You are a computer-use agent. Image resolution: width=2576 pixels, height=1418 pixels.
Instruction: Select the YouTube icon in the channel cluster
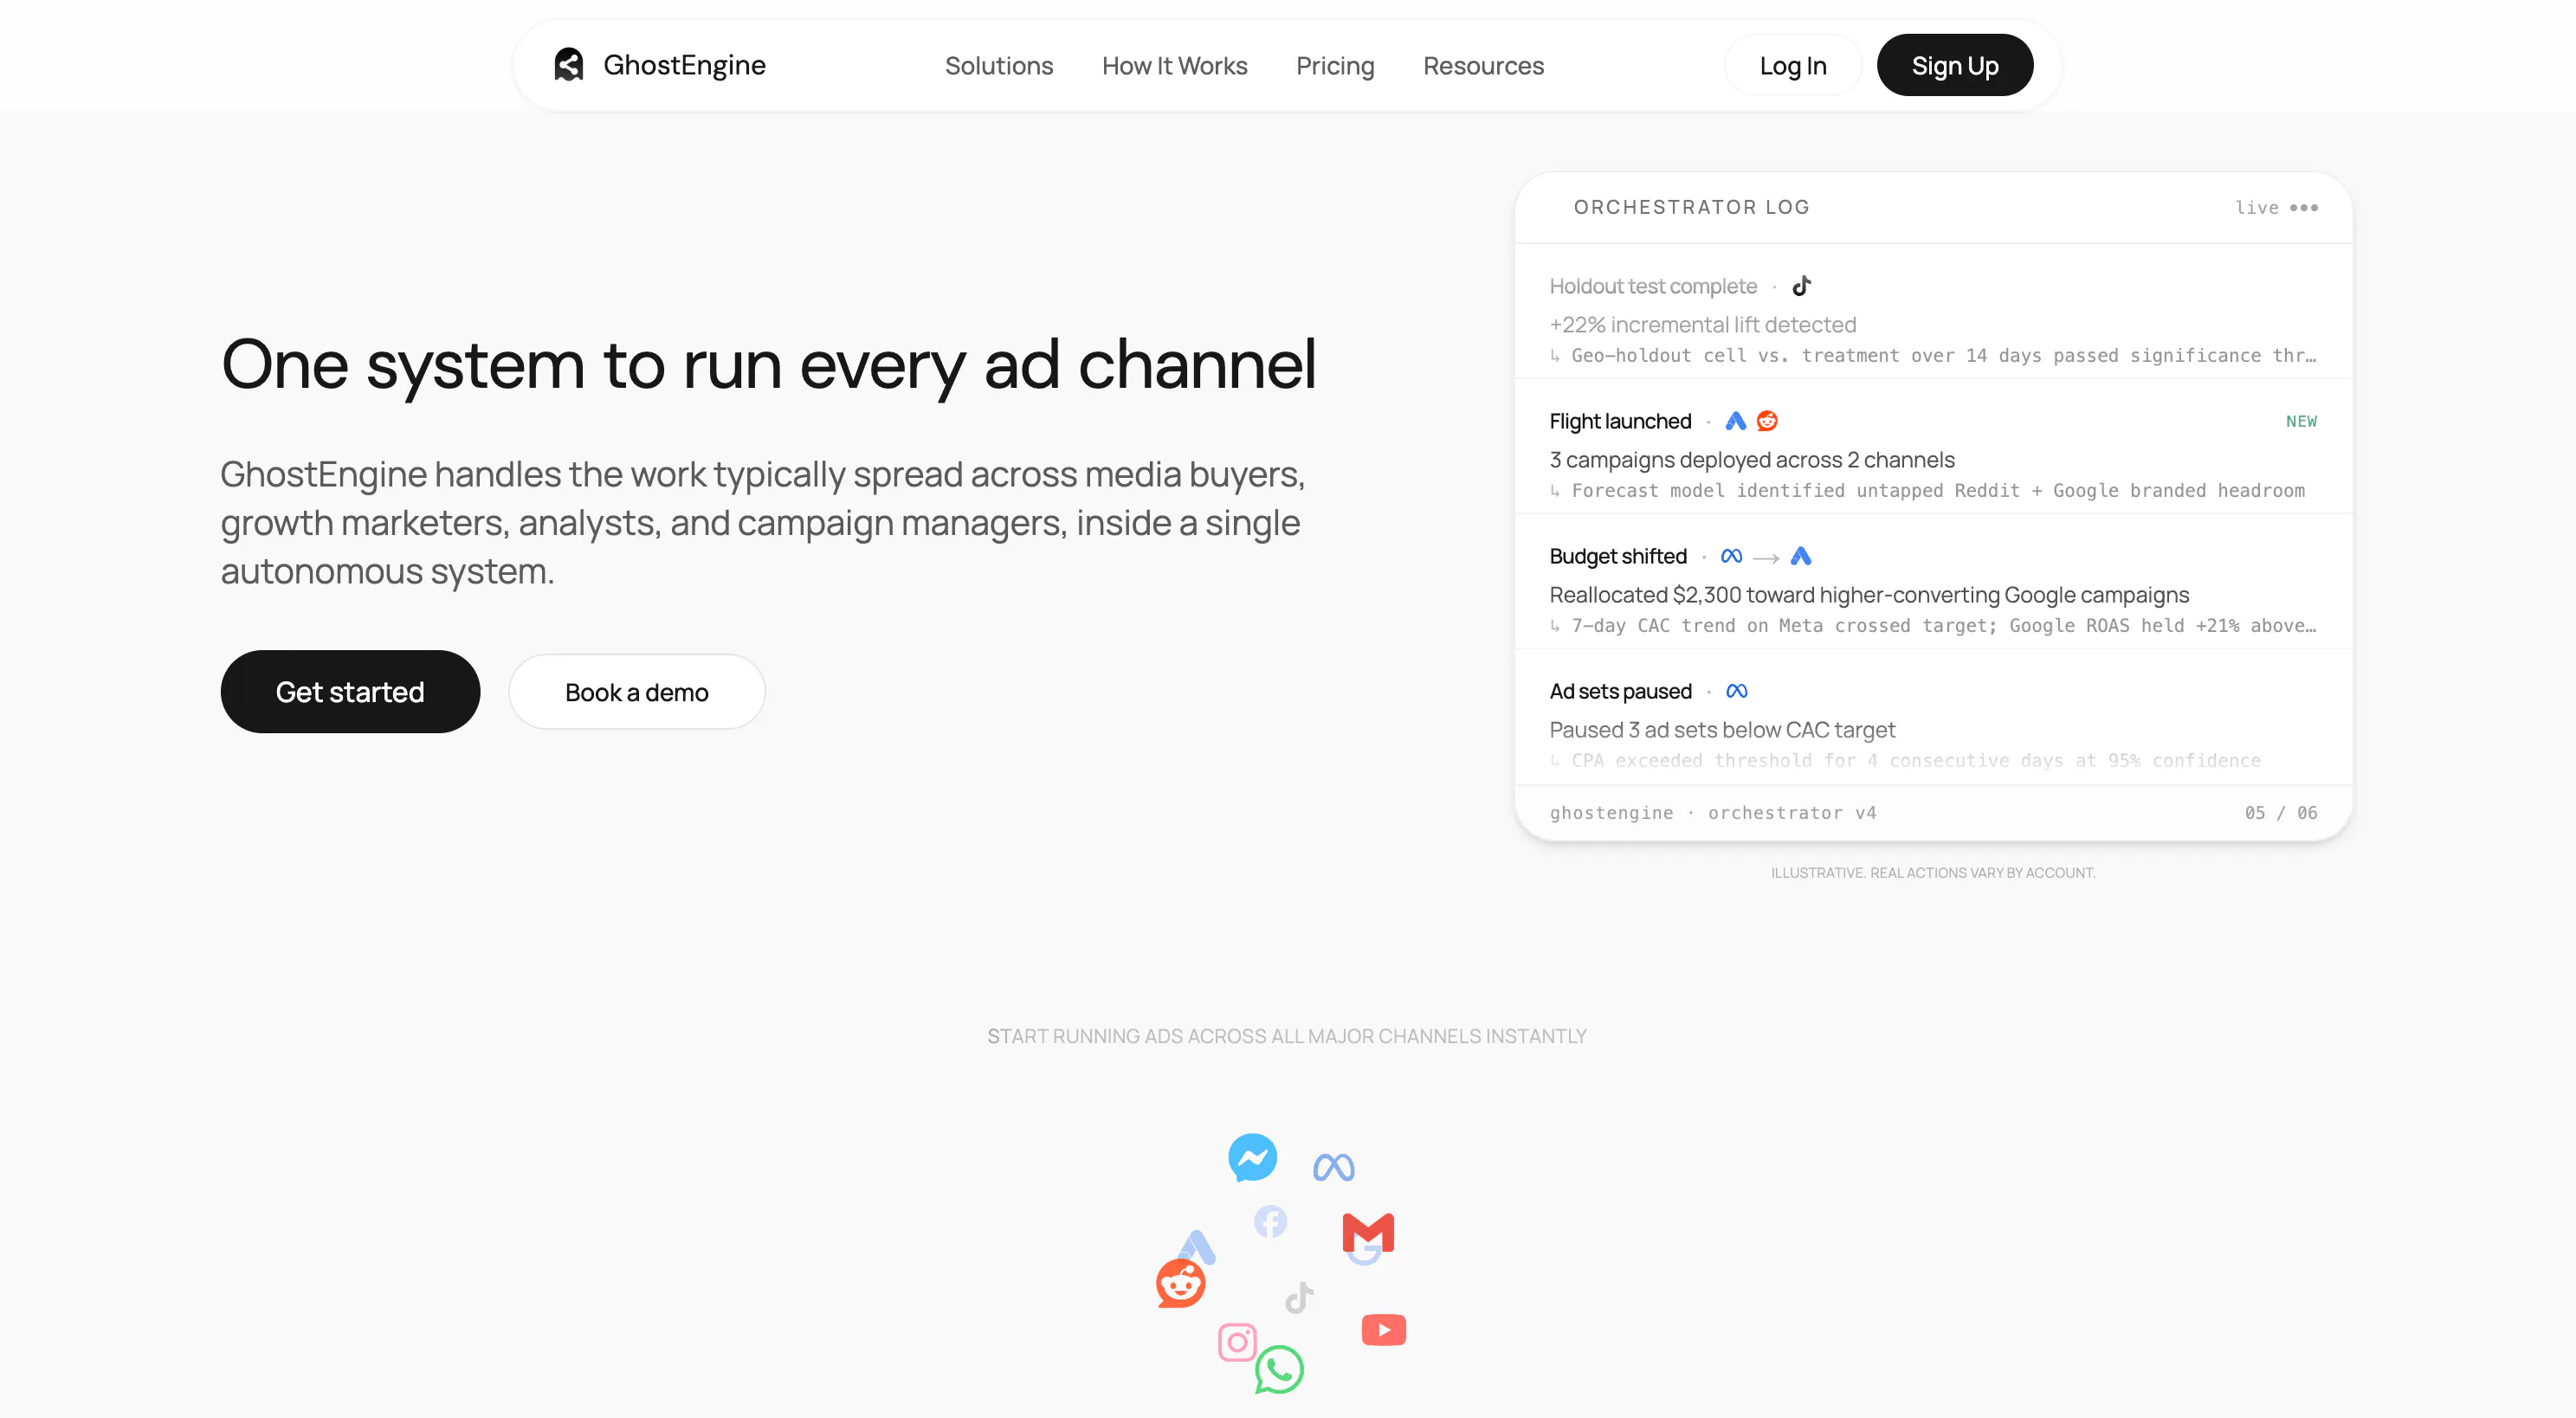[x=1384, y=1330]
